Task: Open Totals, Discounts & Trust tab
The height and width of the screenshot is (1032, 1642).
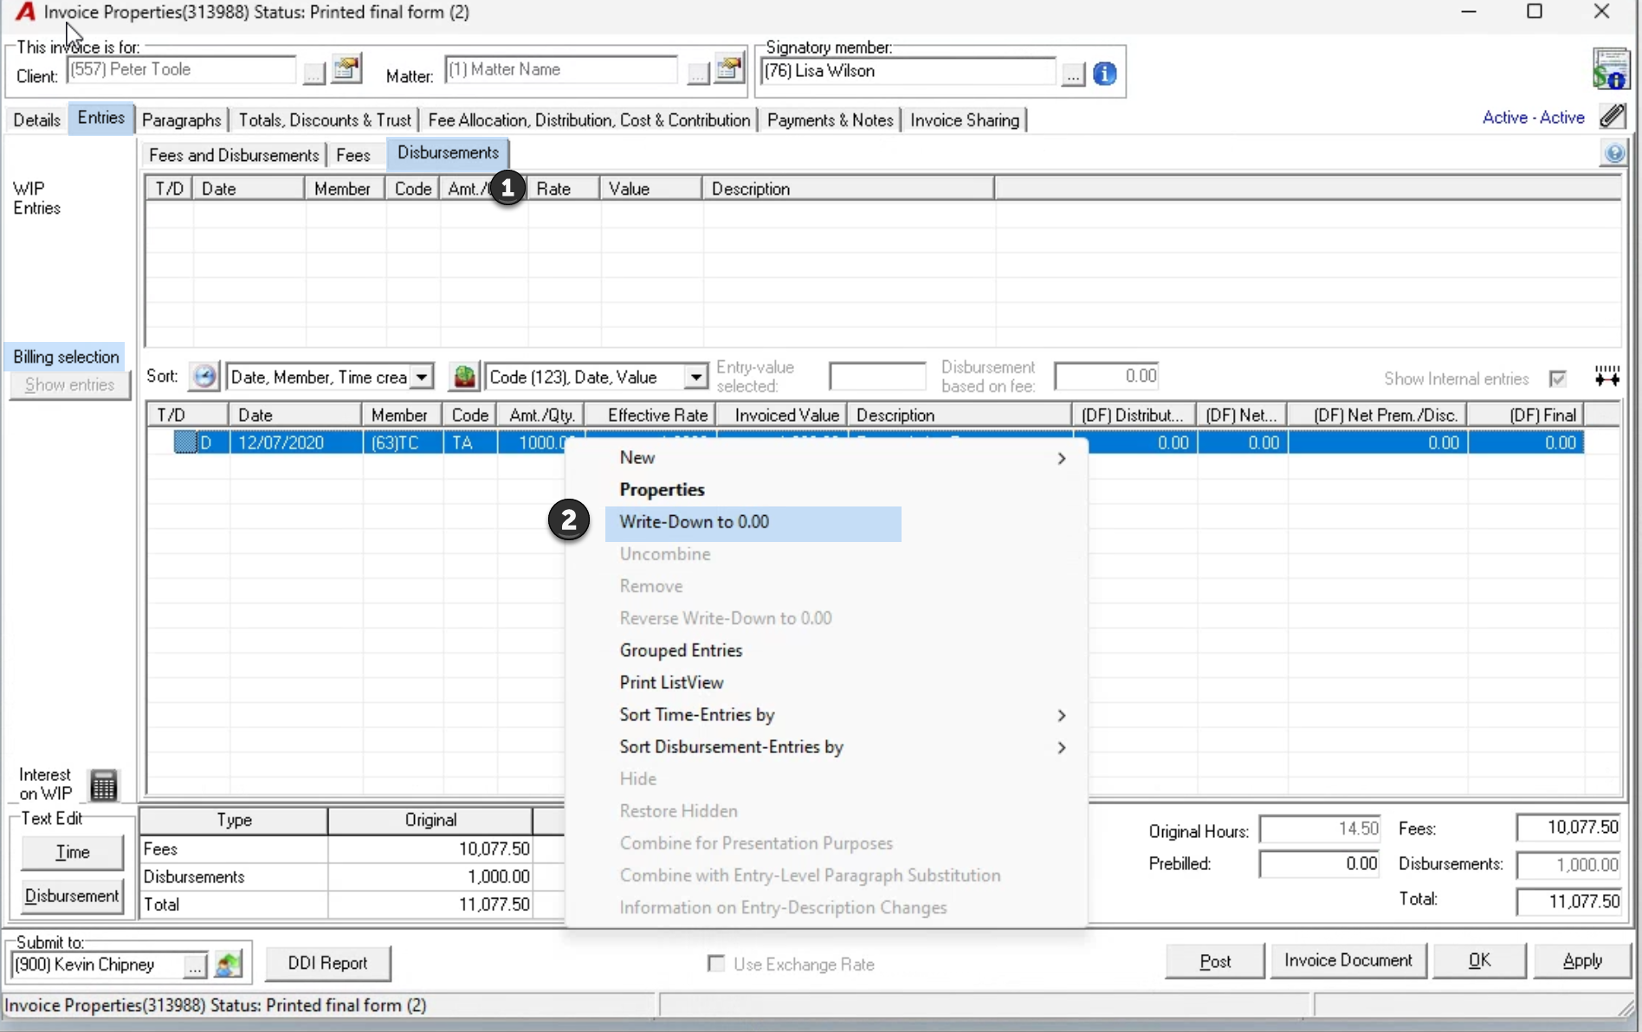Action: tap(324, 119)
